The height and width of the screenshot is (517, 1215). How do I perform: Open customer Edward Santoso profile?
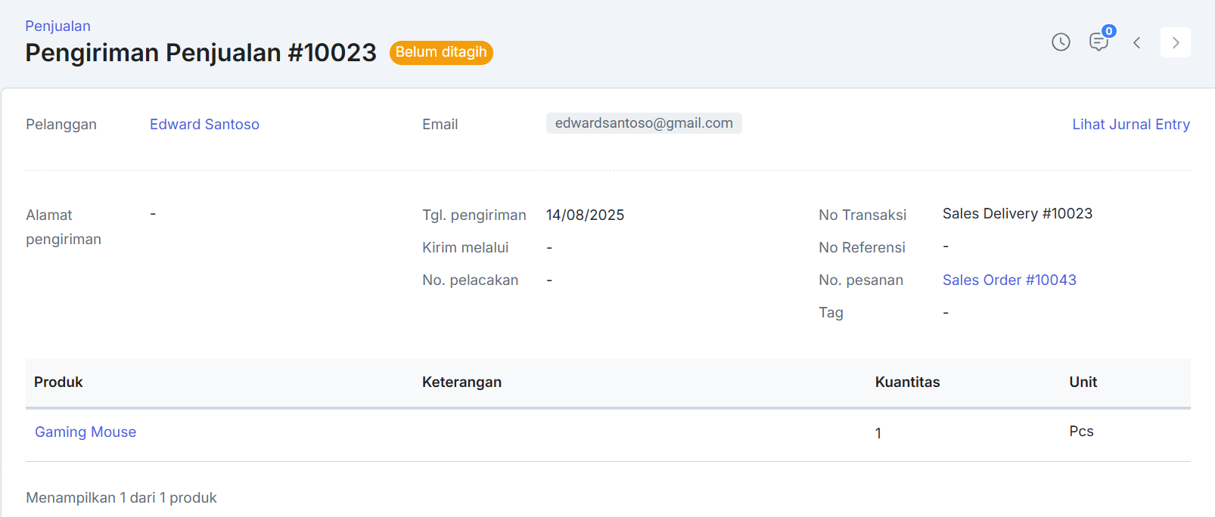coord(204,124)
